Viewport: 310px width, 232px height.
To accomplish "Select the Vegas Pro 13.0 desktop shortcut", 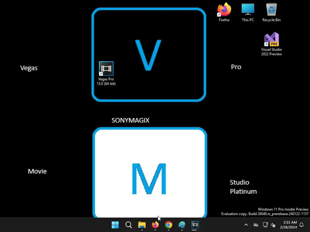I will click(x=106, y=73).
